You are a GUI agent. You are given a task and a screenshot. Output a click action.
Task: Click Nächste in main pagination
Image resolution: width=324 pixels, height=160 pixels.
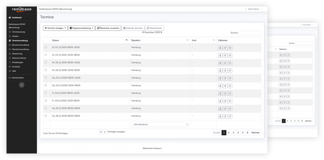click(256, 133)
